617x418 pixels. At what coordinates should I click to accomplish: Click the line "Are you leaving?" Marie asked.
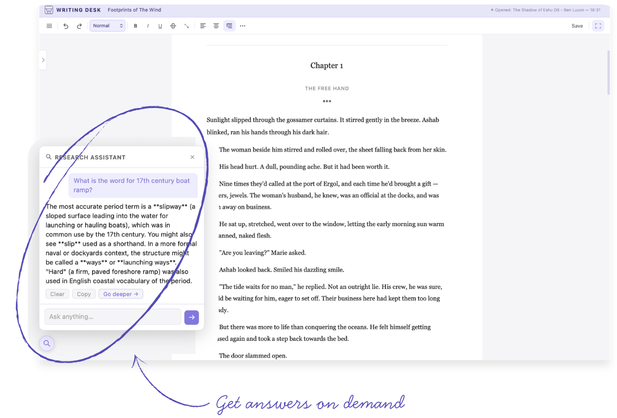point(262,252)
